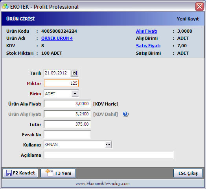Follow the Satış Fiyatı link
The width and height of the screenshot is (206, 189).
(x=148, y=46)
